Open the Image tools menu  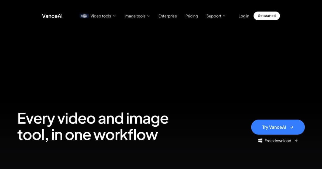click(135, 16)
